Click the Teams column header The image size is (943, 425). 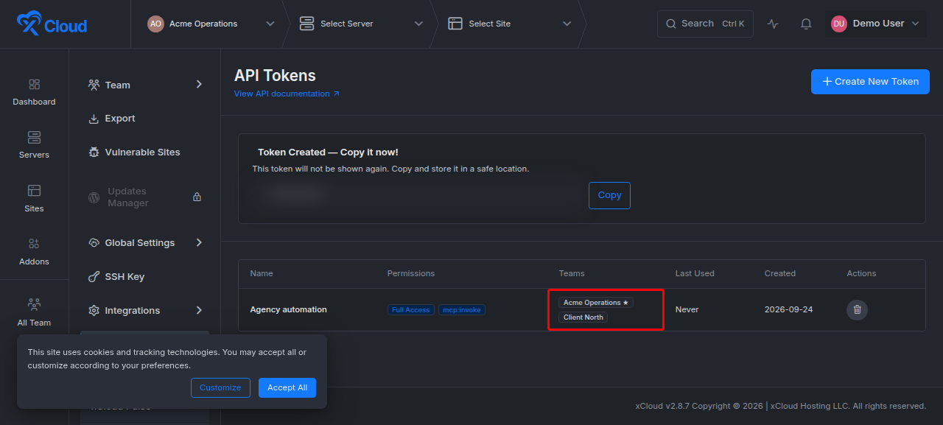pyautogui.click(x=572, y=273)
